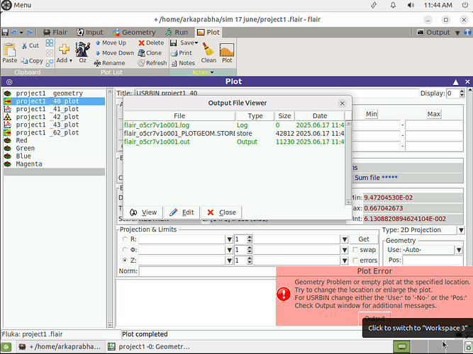Image resolution: width=473 pixels, height=354 pixels.
Task: Open the Notes tool
Action: pos(183,63)
